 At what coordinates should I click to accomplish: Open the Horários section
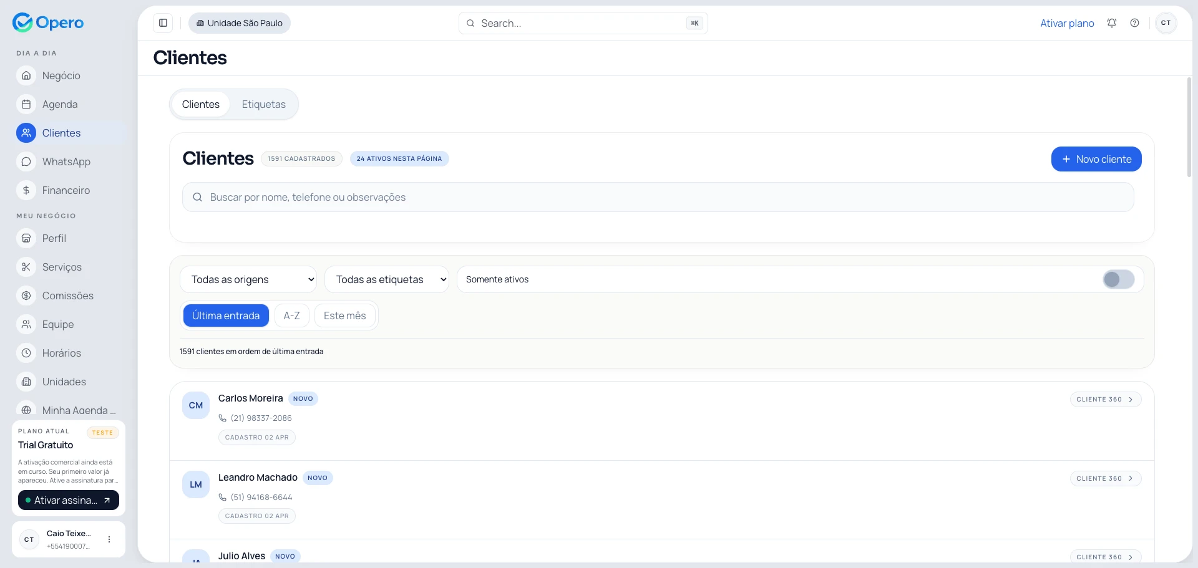61,353
